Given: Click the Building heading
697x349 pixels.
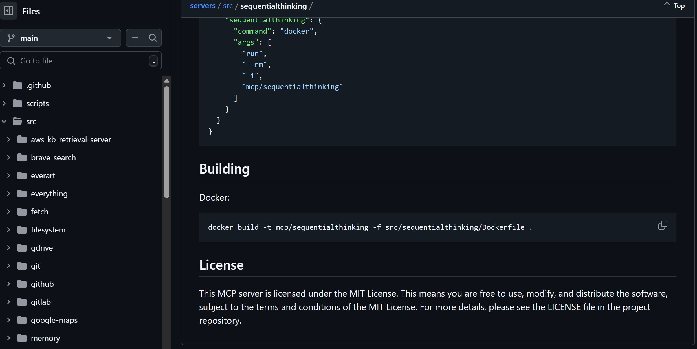Looking at the screenshot, I should 225,169.
